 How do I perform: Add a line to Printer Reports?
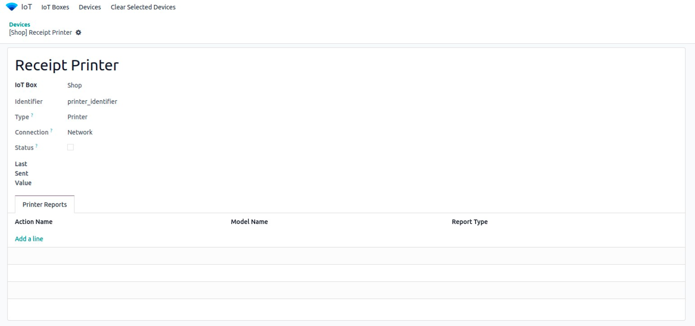pyautogui.click(x=29, y=239)
